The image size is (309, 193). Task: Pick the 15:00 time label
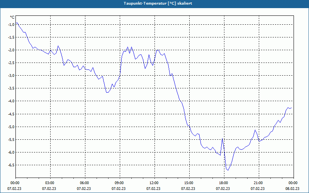[189, 183]
